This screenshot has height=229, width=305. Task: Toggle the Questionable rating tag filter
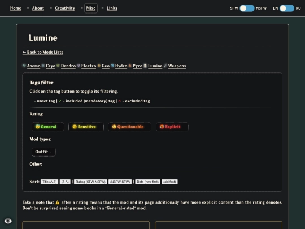[x=129, y=127]
